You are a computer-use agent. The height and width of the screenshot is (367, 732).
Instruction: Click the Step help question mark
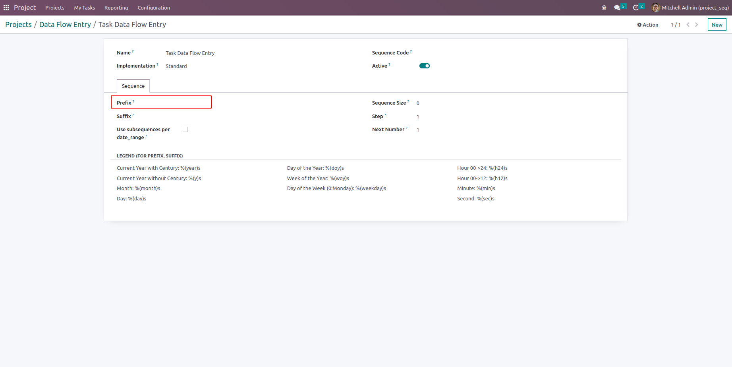pos(385,115)
